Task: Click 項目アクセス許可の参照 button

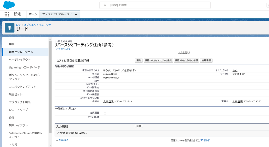Action: [186, 60]
